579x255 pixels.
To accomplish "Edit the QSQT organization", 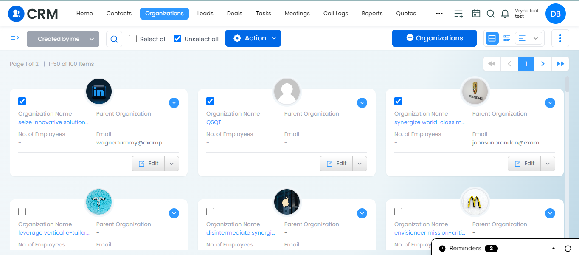I will point(336,164).
